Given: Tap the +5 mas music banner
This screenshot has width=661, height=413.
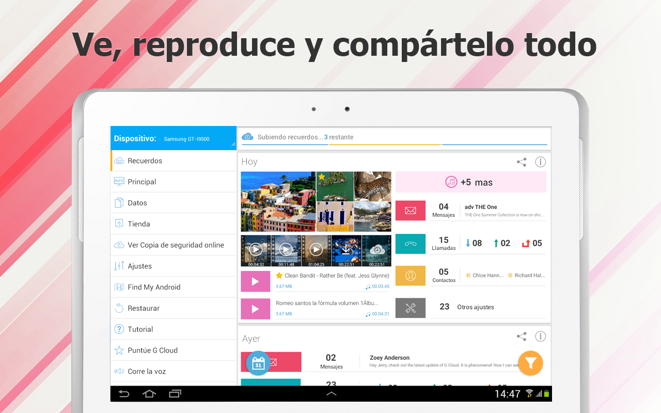Looking at the screenshot, I should pyautogui.click(x=471, y=182).
